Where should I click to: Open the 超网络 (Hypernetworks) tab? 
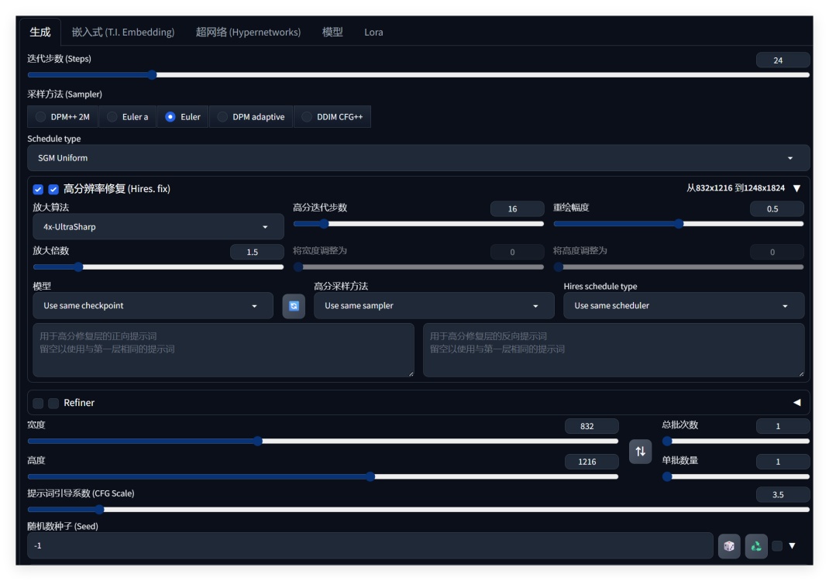pos(248,33)
